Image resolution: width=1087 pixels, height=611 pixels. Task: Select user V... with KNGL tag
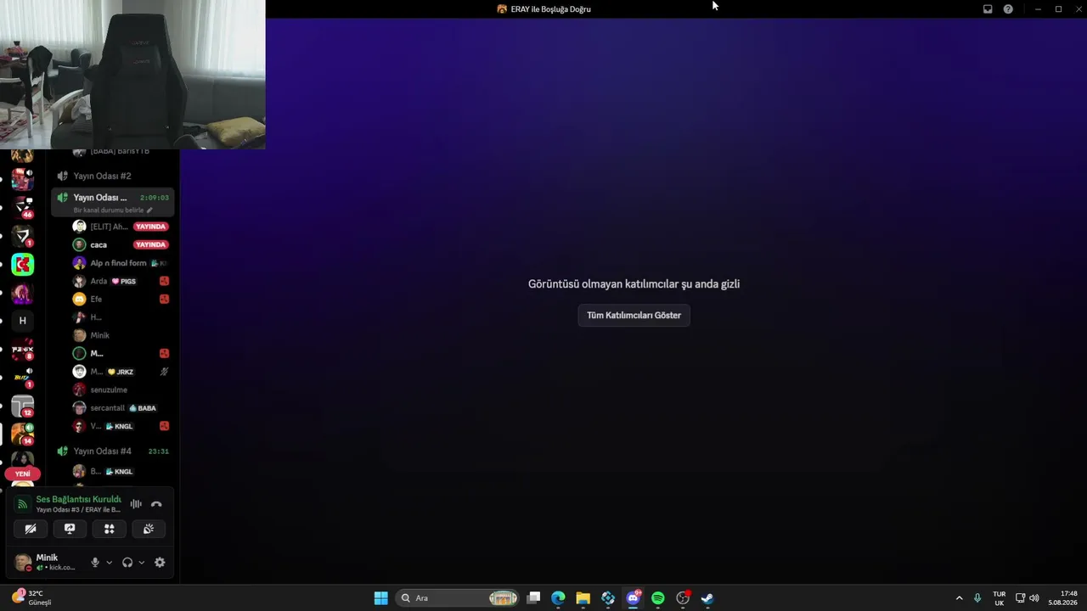[x=121, y=426]
